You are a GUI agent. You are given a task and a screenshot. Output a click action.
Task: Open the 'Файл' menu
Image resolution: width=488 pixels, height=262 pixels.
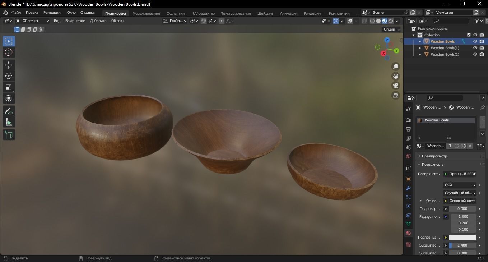point(16,13)
